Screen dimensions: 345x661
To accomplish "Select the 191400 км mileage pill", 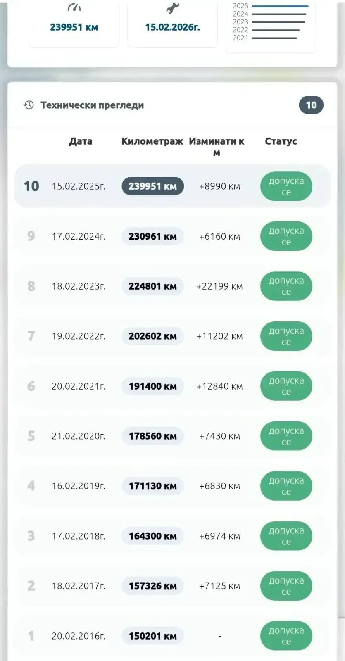I will tap(152, 386).
